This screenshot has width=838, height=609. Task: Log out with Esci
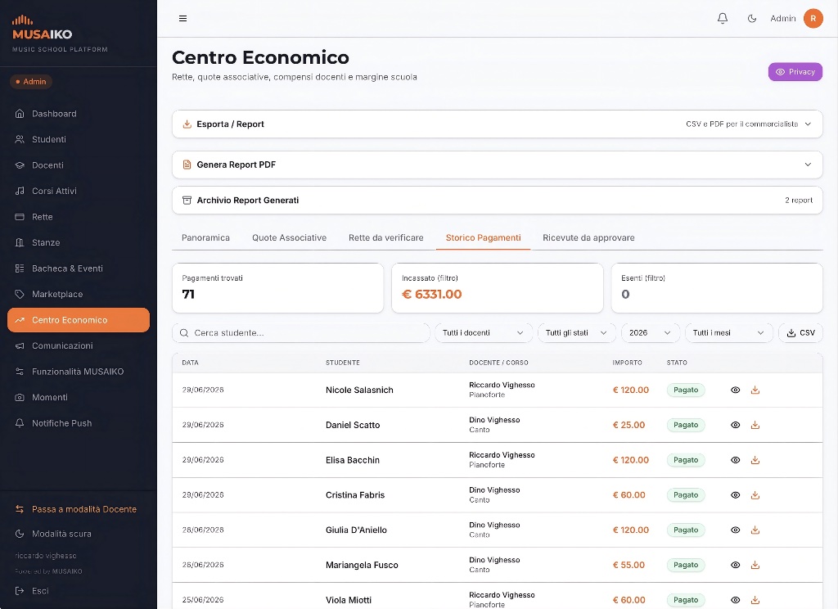tap(79, 591)
